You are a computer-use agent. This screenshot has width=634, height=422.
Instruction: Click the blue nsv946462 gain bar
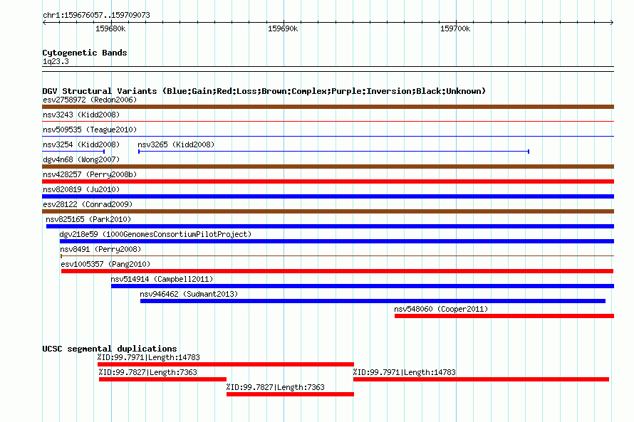pyautogui.click(x=373, y=301)
